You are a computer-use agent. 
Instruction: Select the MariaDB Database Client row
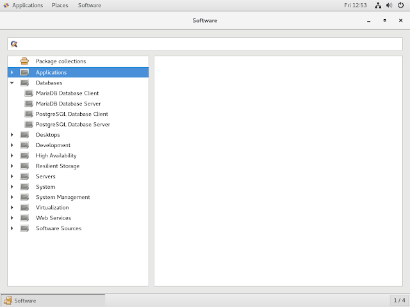click(x=78, y=93)
